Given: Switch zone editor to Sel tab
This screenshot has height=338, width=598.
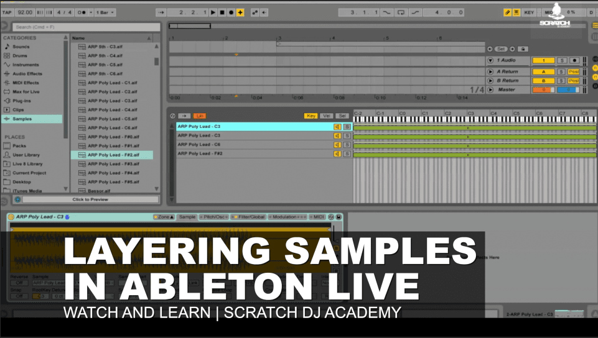Looking at the screenshot, I should (342, 116).
